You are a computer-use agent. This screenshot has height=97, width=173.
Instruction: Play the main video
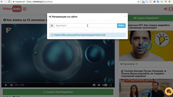pos(6,85)
